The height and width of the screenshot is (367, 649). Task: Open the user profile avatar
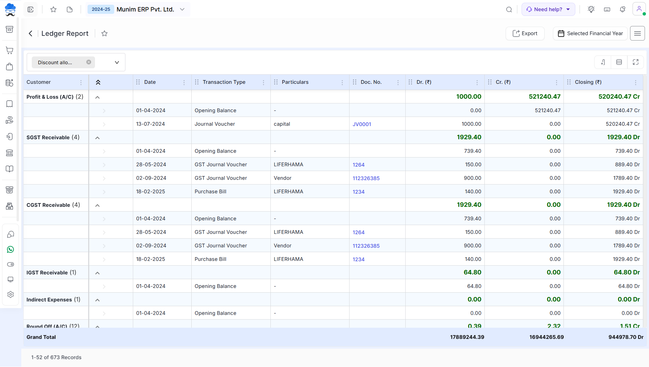click(639, 9)
